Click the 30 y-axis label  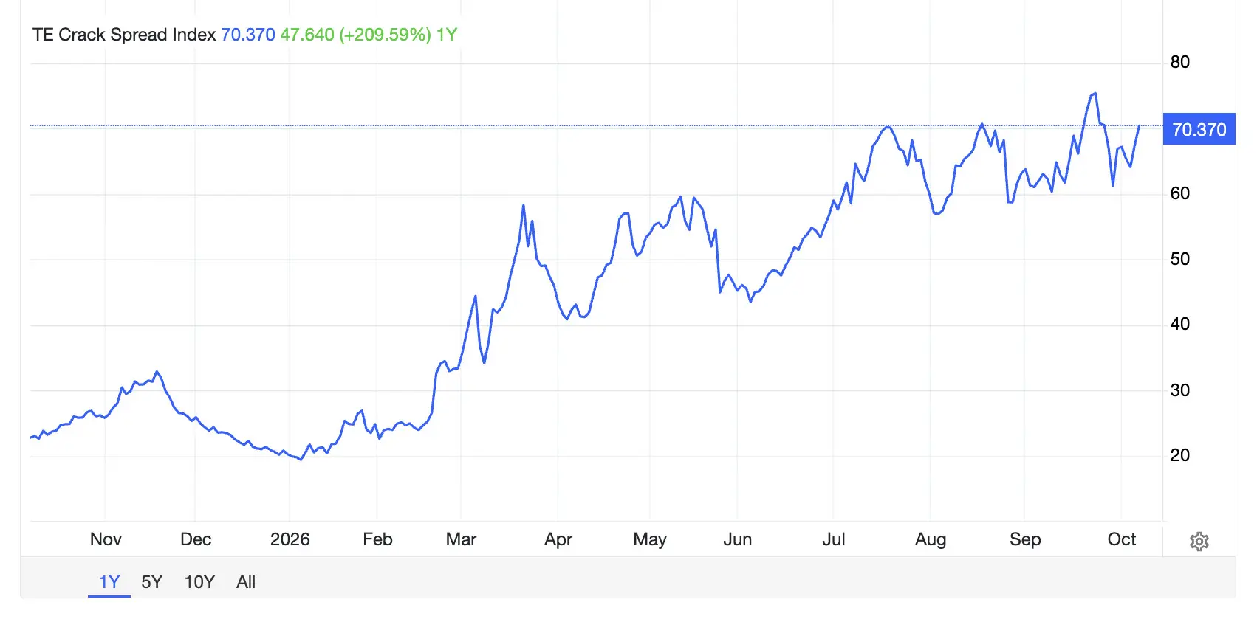(x=1180, y=390)
